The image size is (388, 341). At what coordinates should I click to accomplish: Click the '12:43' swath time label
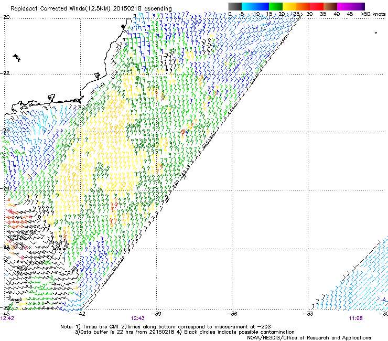137,318
